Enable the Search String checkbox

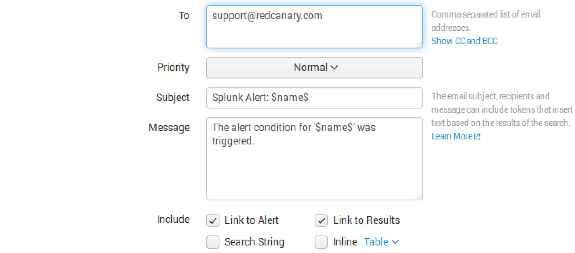(x=213, y=242)
